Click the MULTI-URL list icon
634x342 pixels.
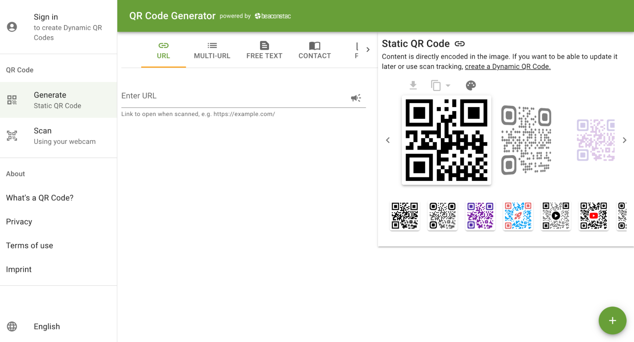tap(212, 45)
